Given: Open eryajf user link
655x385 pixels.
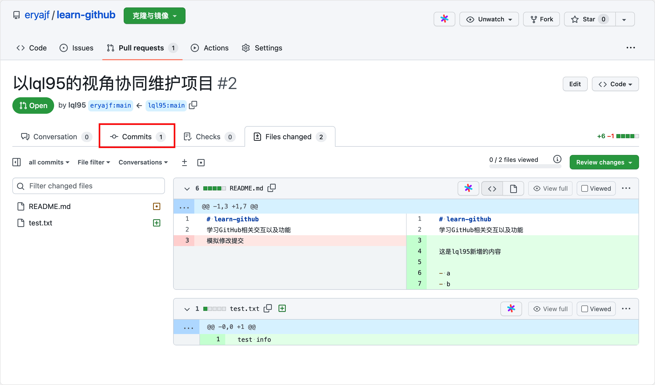Looking at the screenshot, I should click(x=37, y=15).
